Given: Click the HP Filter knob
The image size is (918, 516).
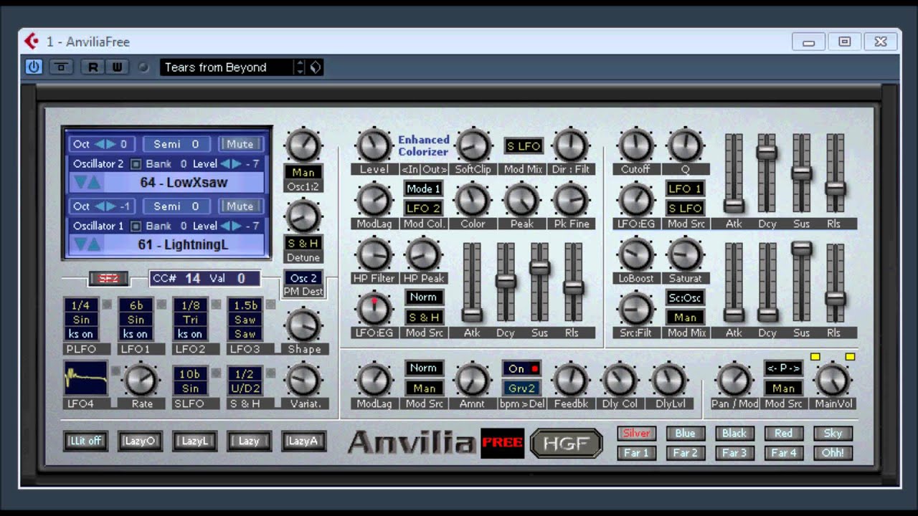Looking at the screenshot, I should (x=374, y=254).
